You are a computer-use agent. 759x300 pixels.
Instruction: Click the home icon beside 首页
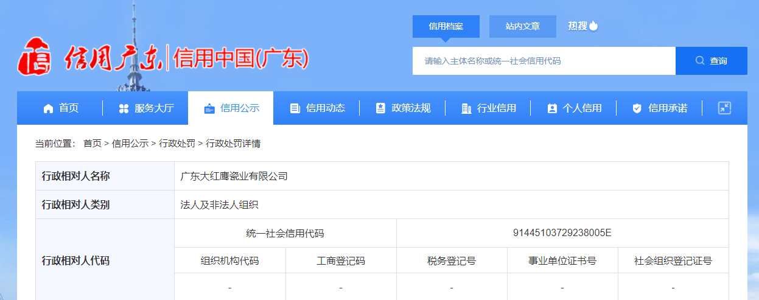[x=48, y=108]
